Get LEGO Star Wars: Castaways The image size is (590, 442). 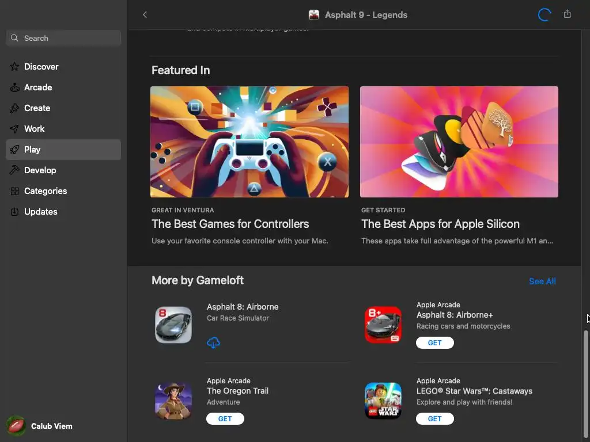click(x=434, y=419)
